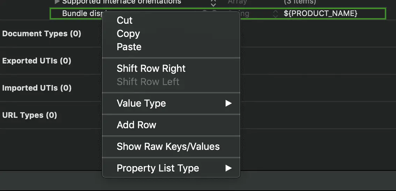Choose Add Row from the menu
The image size is (396, 191).
[x=136, y=125]
